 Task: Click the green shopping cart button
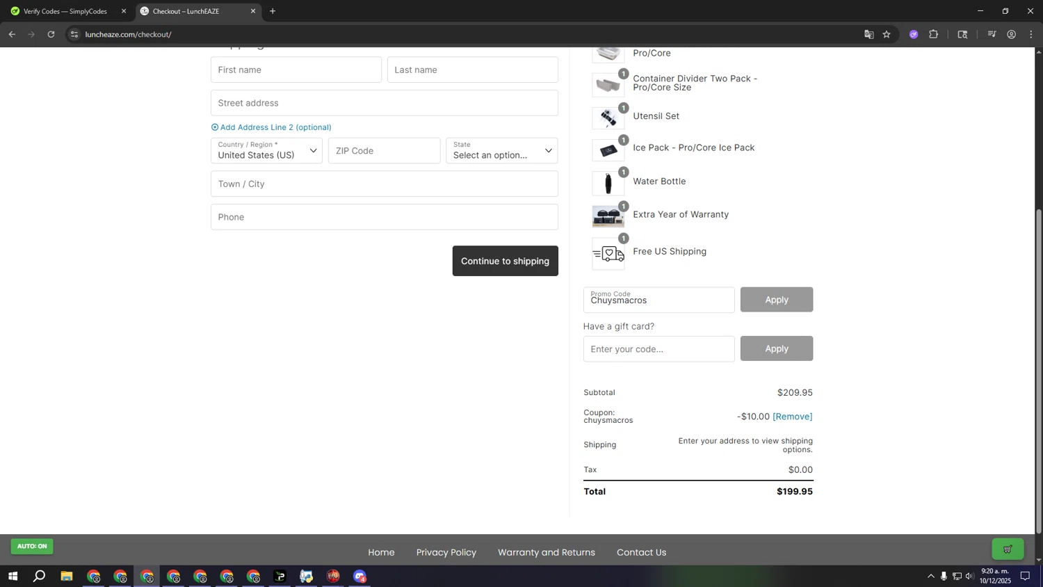coord(1008,549)
